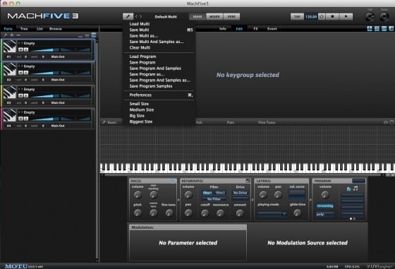
Task: Click the piano thumbnail of part A3
Action: pos(10,92)
